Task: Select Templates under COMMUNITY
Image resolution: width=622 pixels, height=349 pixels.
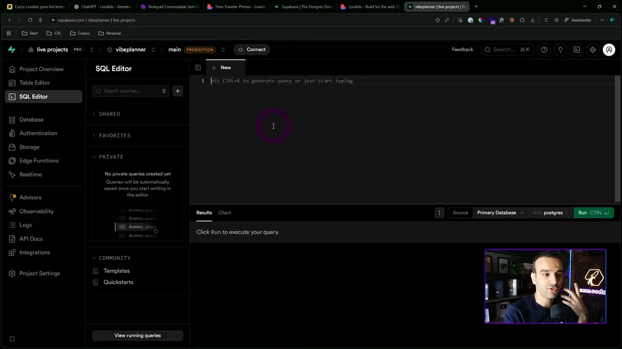Action: click(x=117, y=270)
